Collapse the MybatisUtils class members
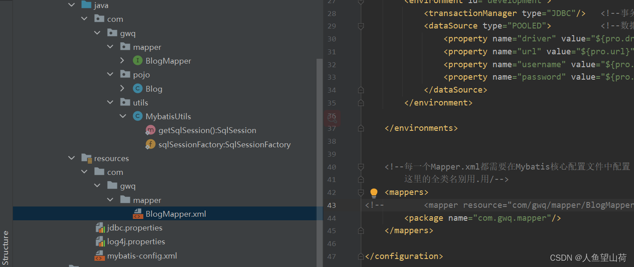Image resolution: width=634 pixels, height=267 pixels. pos(123,116)
